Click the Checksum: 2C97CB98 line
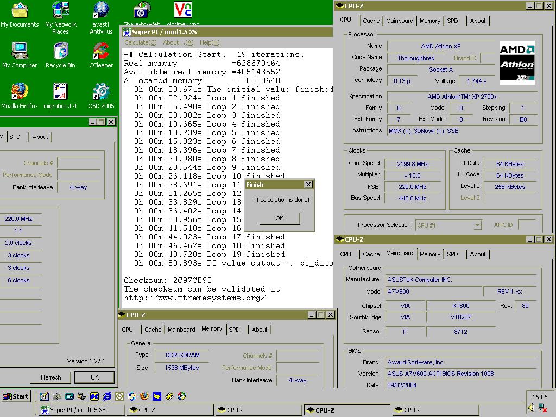The height and width of the screenshot is (417, 556). click(168, 281)
